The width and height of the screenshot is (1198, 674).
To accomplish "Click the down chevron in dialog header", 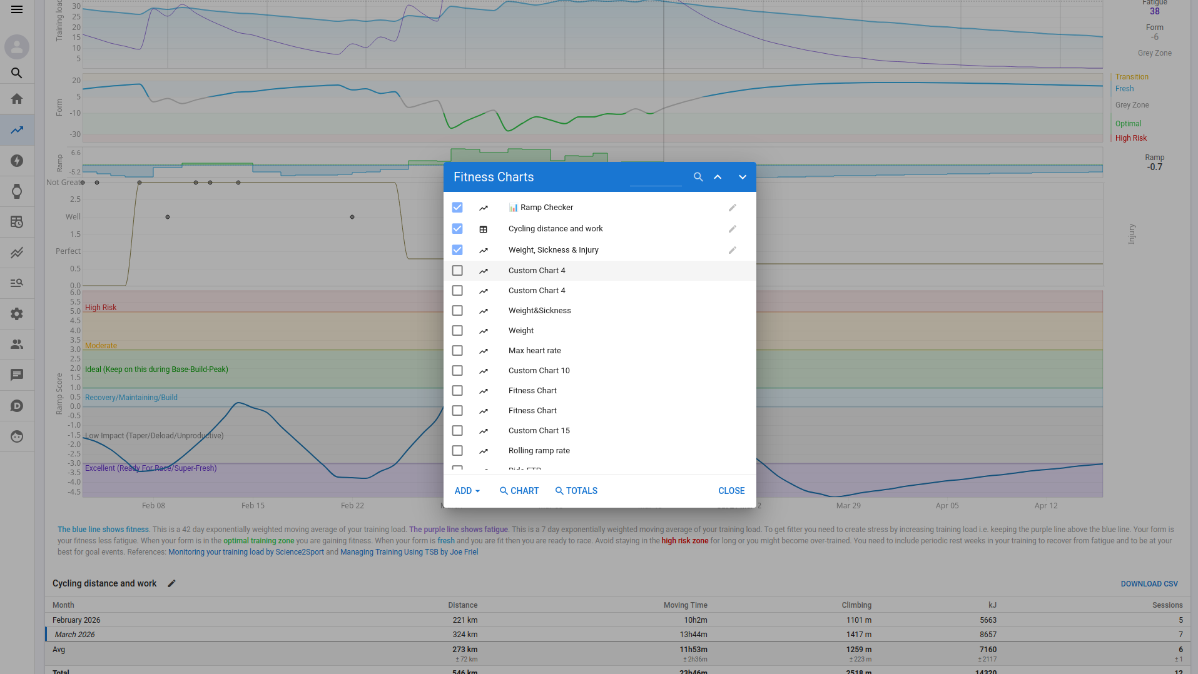I will (x=742, y=177).
